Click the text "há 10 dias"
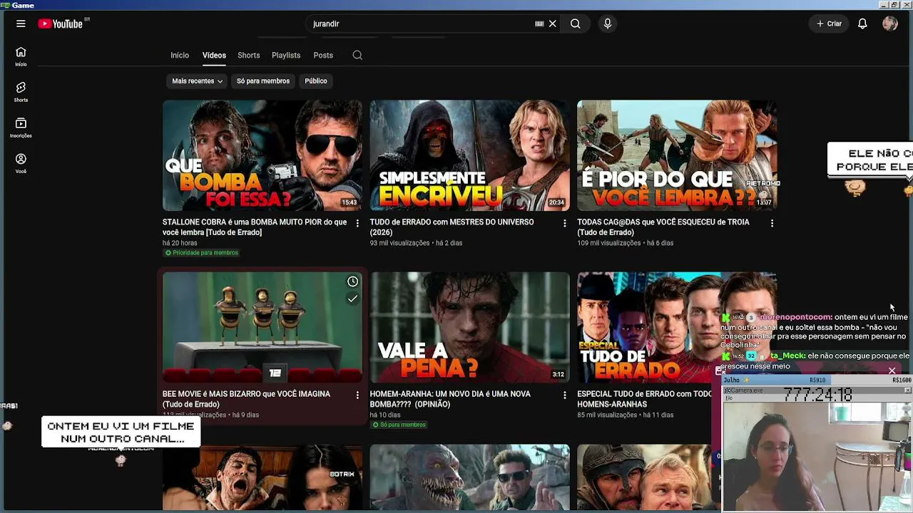 385,415
